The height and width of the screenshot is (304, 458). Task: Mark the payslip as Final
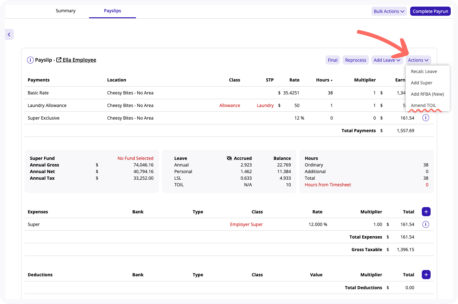333,60
